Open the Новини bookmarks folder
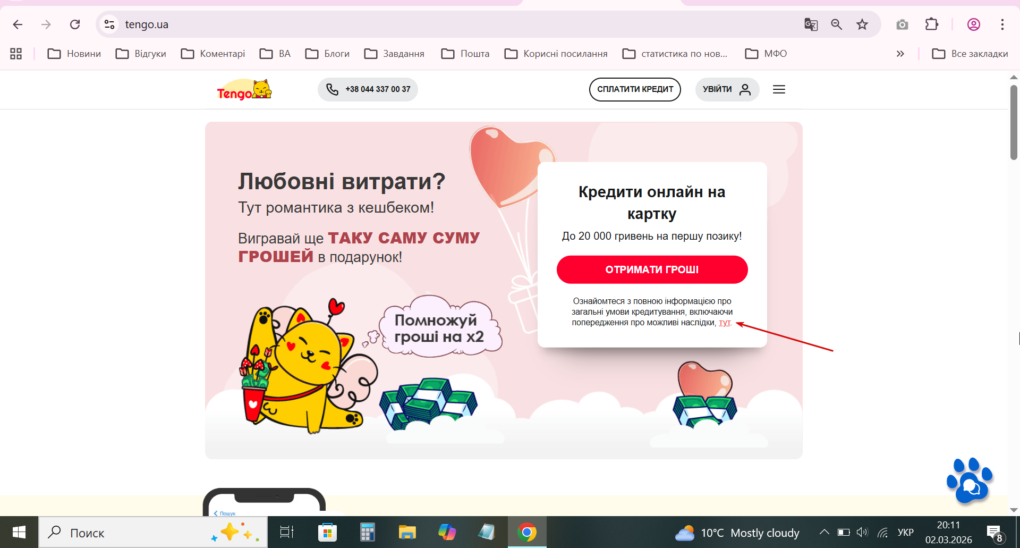 74,54
